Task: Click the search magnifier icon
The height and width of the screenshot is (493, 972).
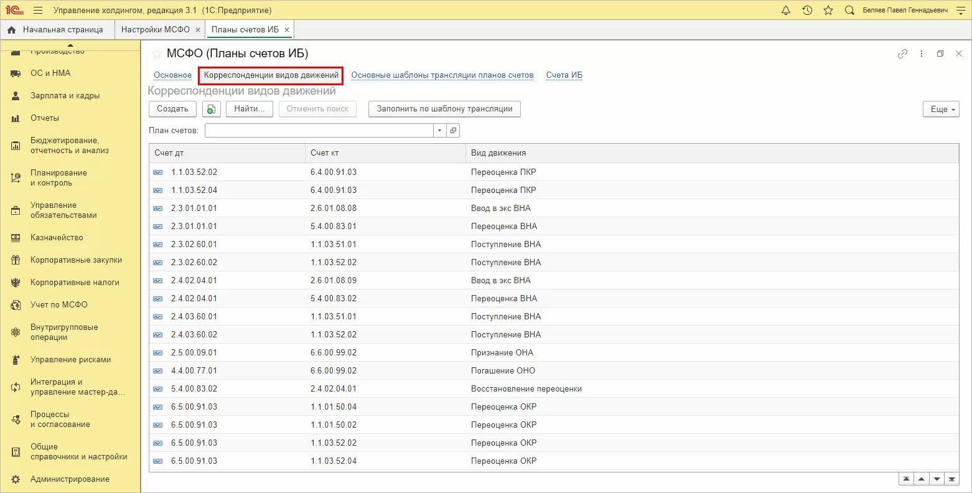Action: tap(849, 11)
